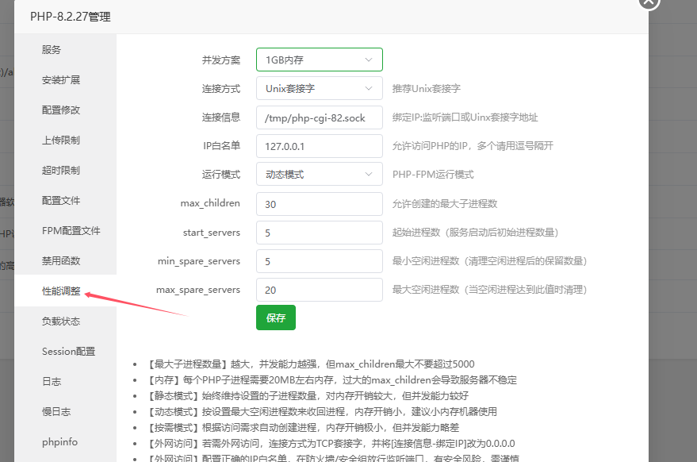Click the 连接信息 socket path field
Image resolution: width=697 pixels, height=462 pixels.
tap(320, 117)
